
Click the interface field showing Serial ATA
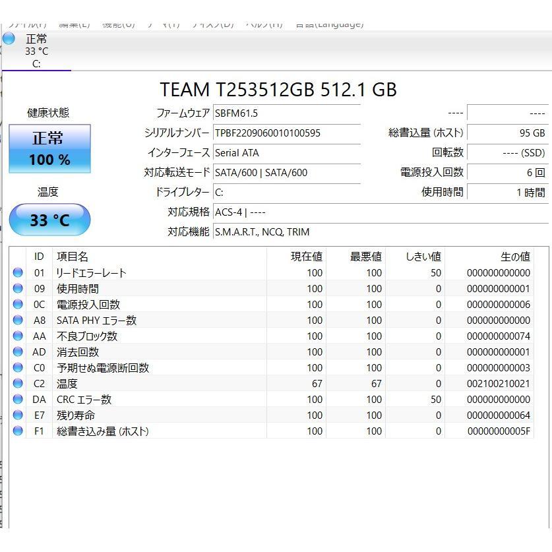click(287, 153)
